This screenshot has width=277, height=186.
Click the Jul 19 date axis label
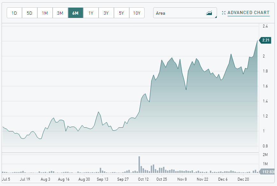pos(25,179)
